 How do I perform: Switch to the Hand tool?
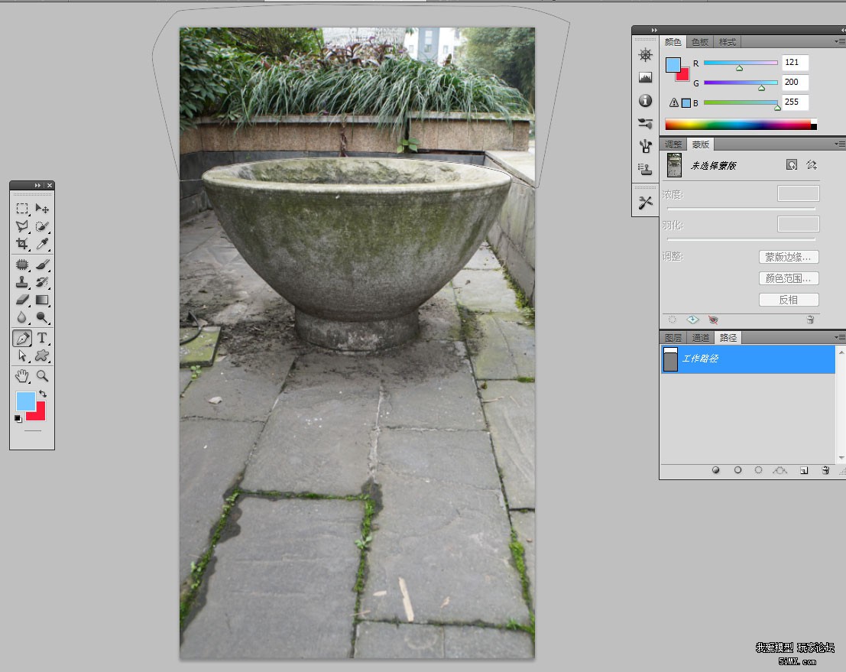pyautogui.click(x=21, y=375)
